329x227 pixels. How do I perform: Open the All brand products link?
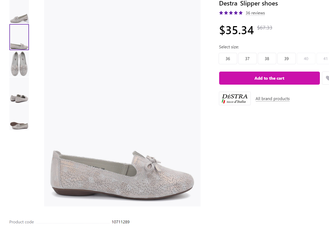pos(272,99)
